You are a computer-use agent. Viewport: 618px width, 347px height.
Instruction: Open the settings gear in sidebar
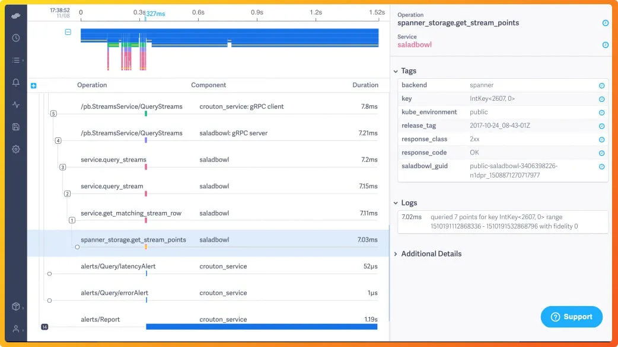(x=16, y=149)
